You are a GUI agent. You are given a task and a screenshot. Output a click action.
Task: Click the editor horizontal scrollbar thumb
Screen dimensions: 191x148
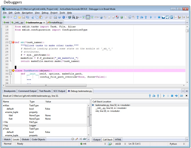46,85
